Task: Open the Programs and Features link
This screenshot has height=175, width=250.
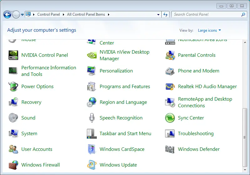Action: click(125, 86)
